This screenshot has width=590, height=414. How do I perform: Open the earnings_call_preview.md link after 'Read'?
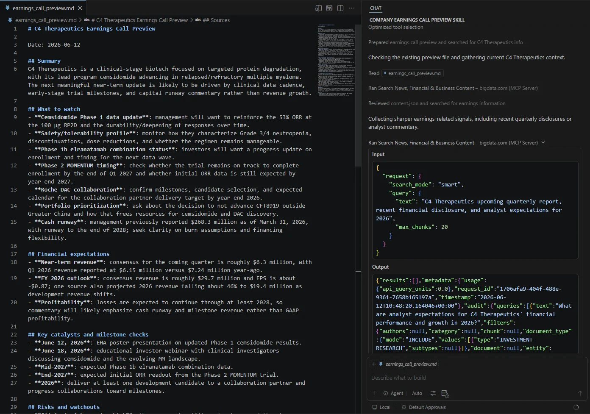tap(412, 73)
